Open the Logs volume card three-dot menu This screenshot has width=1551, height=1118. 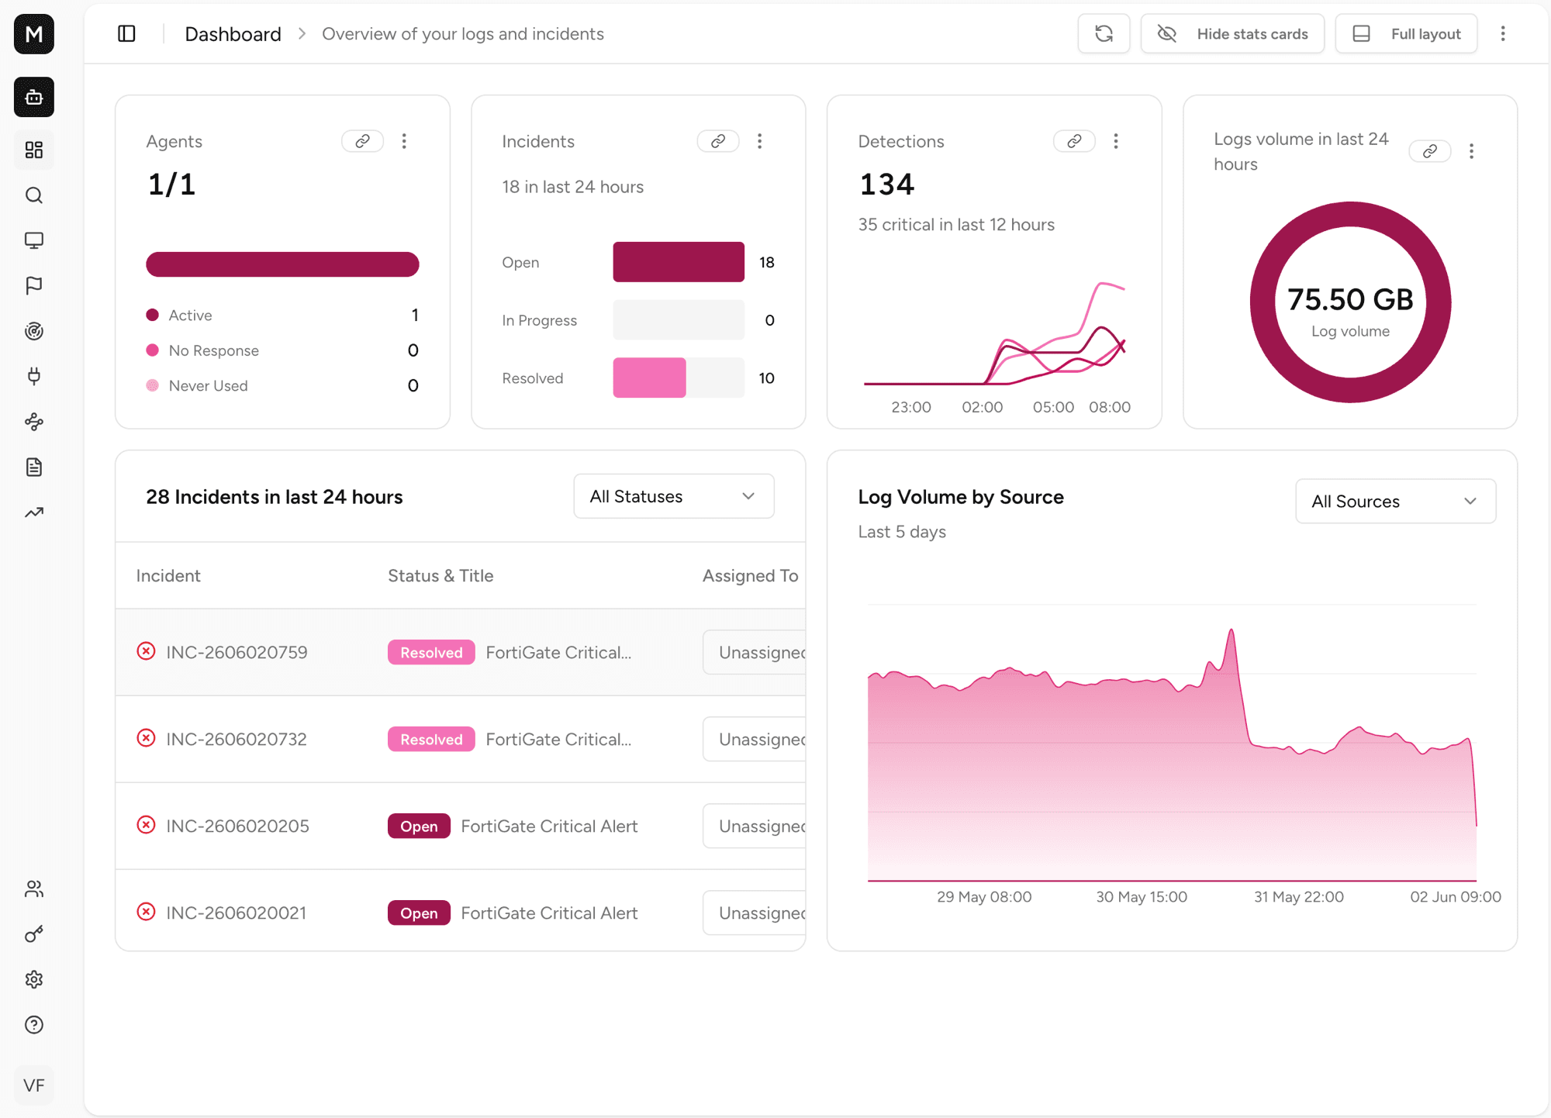click(1472, 151)
